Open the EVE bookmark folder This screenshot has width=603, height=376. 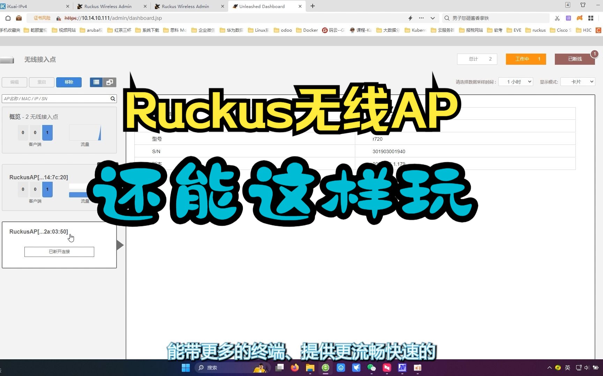[514, 30]
